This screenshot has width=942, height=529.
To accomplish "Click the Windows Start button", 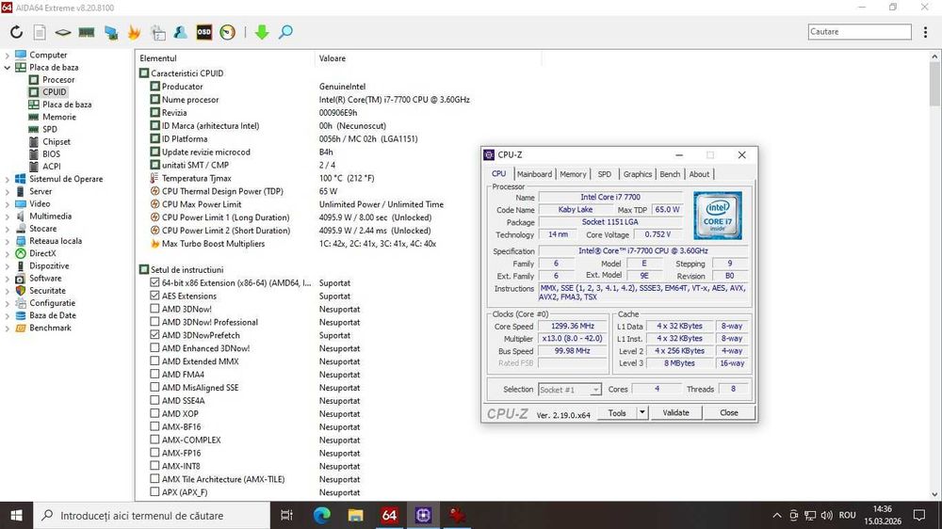I will (16, 515).
